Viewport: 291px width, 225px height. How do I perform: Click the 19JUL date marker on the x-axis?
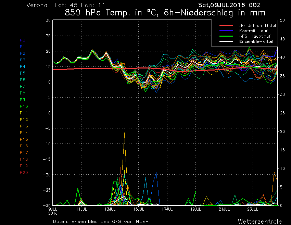(195, 209)
